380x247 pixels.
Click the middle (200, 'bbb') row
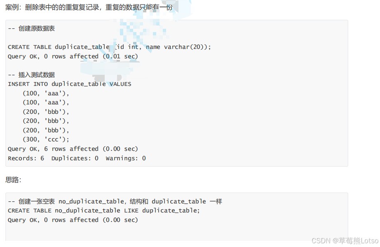pyautogui.click(x=46, y=121)
